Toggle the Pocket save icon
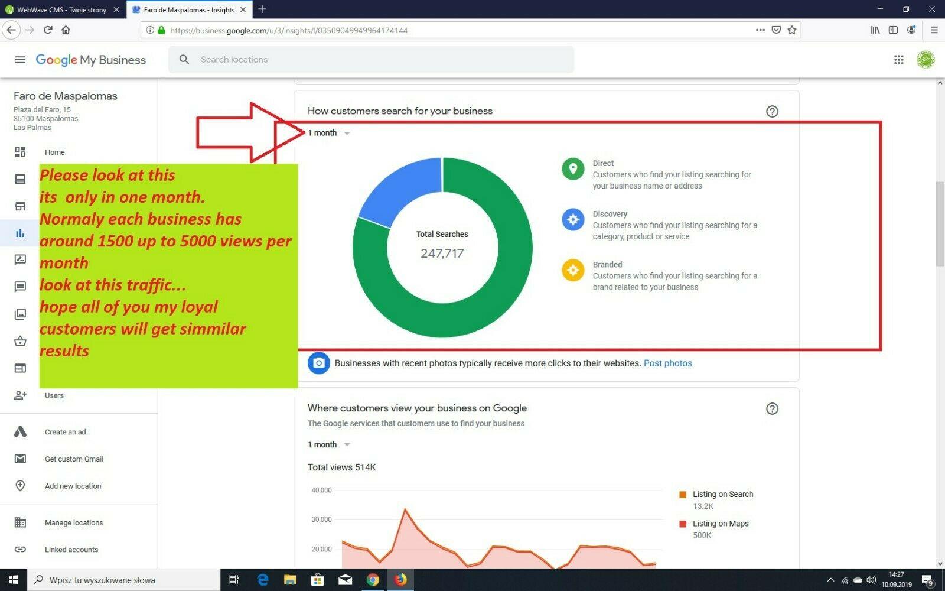The image size is (945, 591). coord(775,30)
